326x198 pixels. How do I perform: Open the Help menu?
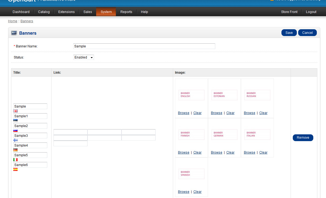(144, 12)
